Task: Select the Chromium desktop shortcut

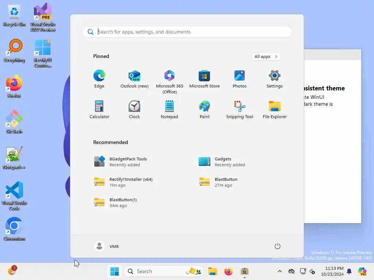Action: [14, 229]
